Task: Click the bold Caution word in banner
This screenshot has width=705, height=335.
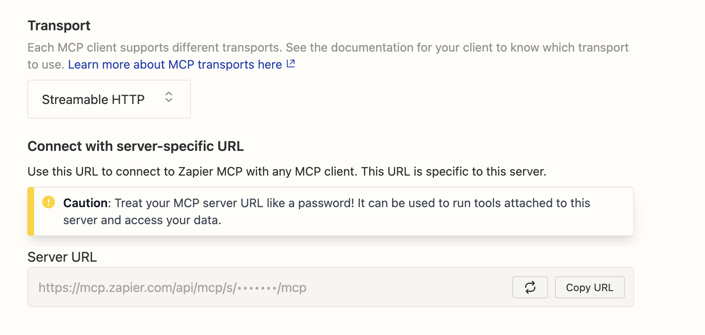Action: [85, 203]
